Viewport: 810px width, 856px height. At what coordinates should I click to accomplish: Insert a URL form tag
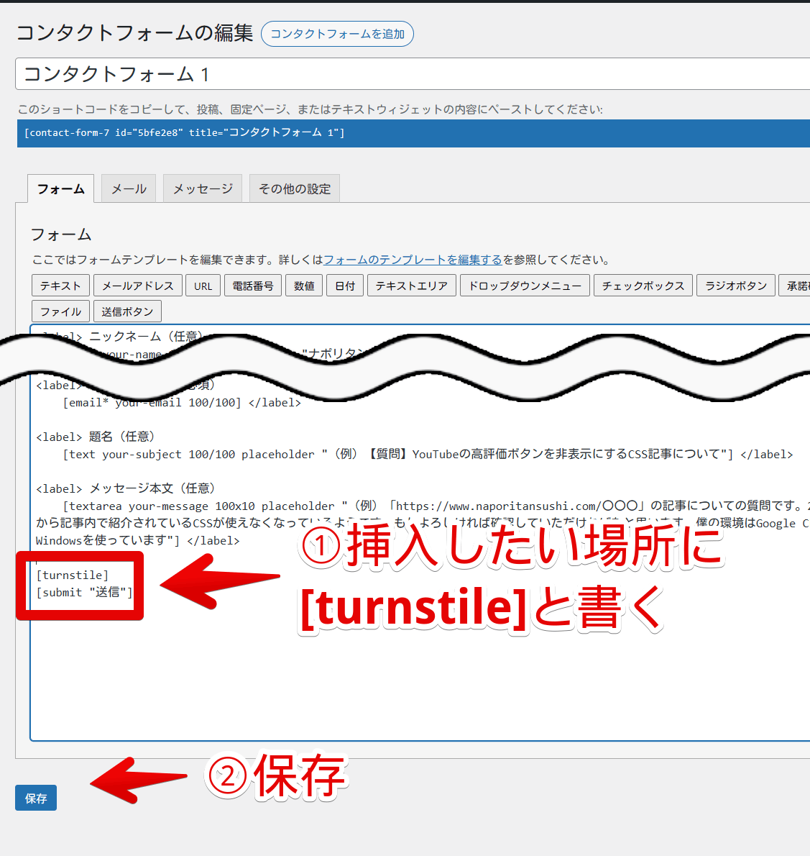tap(203, 286)
